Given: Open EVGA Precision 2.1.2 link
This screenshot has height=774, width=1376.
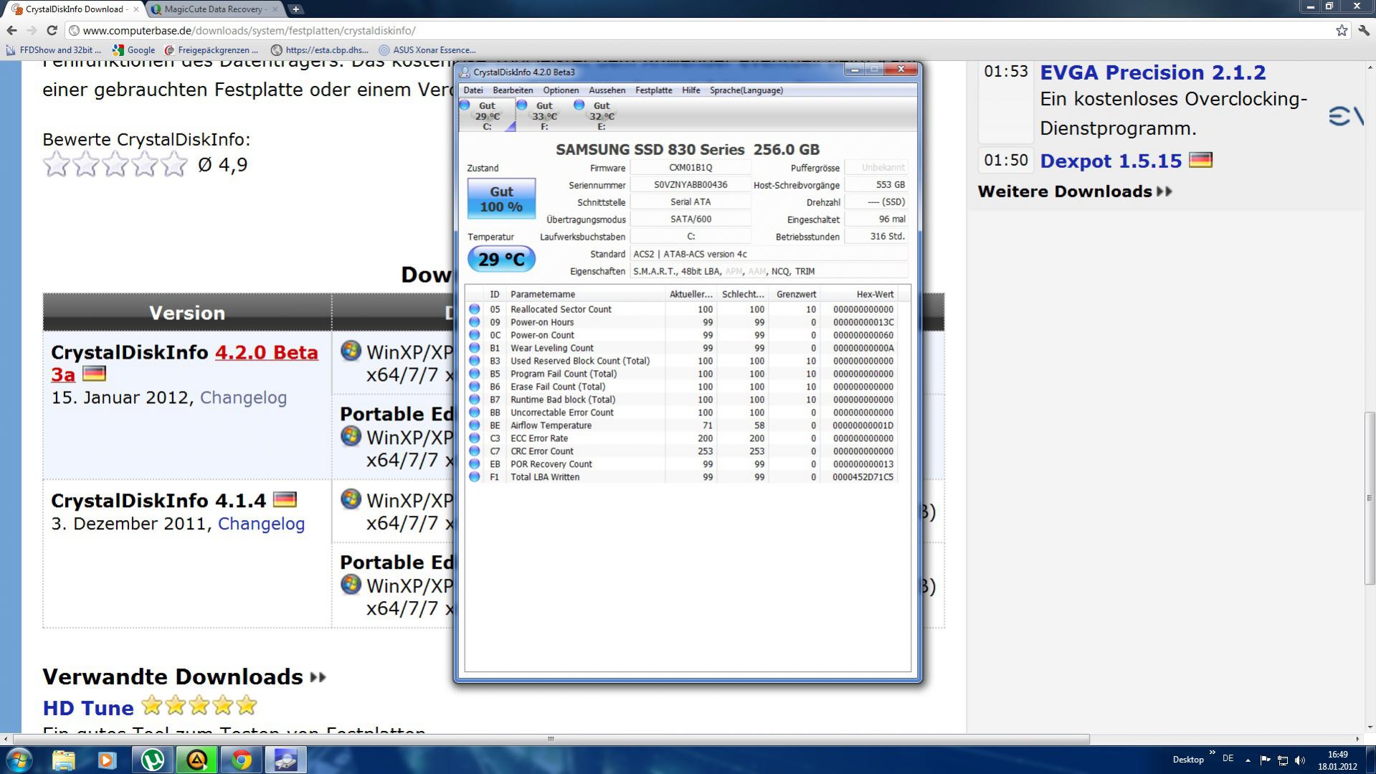Looking at the screenshot, I should [x=1153, y=72].
